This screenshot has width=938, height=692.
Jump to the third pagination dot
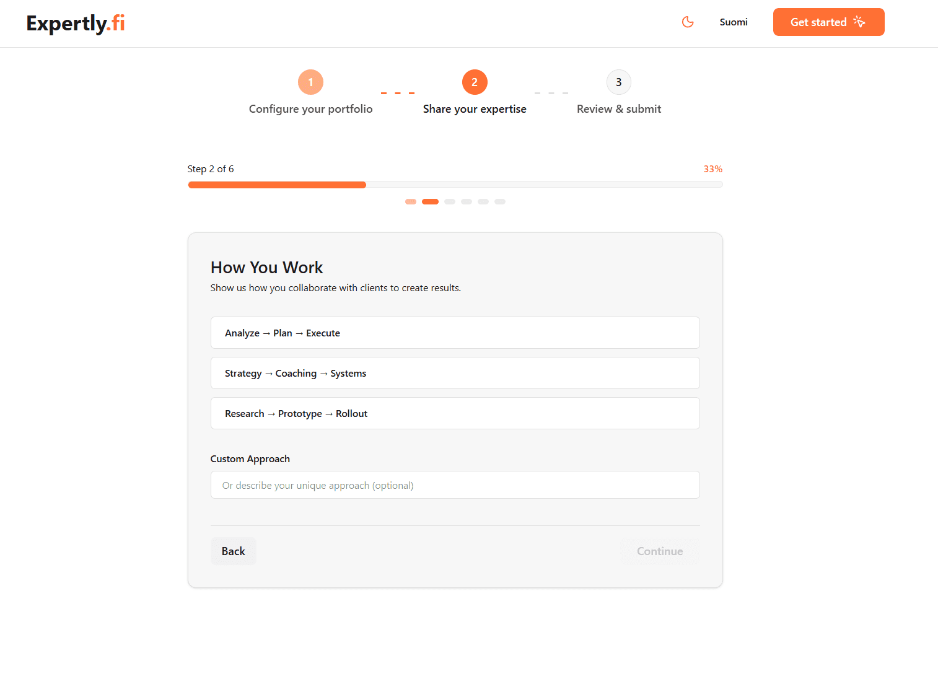click(450, 201)
